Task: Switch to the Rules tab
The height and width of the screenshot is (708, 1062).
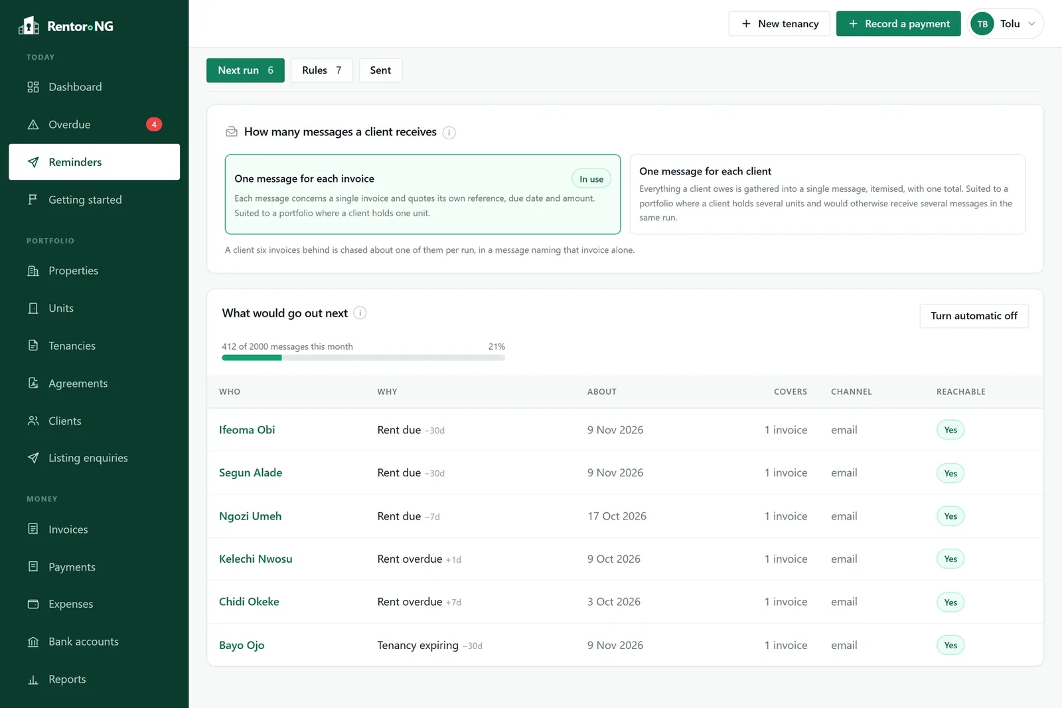Action: click(x=321, y=70)
